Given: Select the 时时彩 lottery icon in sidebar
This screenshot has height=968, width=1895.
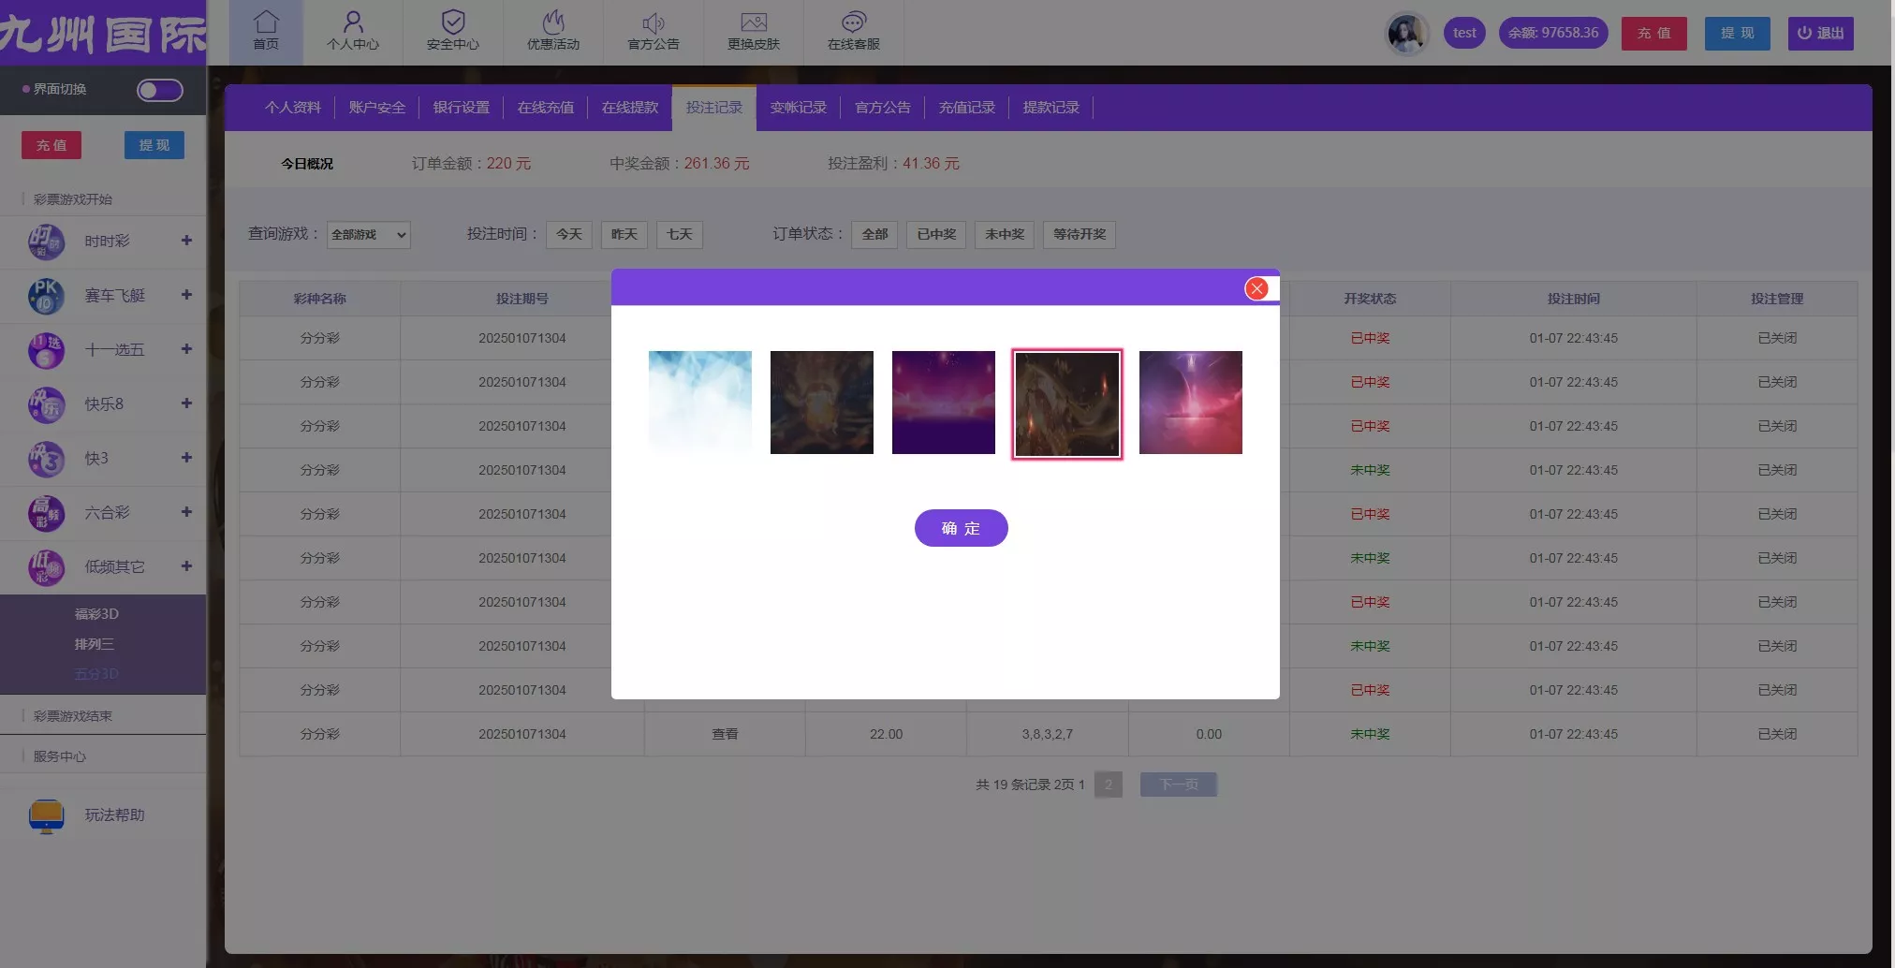Looking at the screenshot, I should (47, 242).
